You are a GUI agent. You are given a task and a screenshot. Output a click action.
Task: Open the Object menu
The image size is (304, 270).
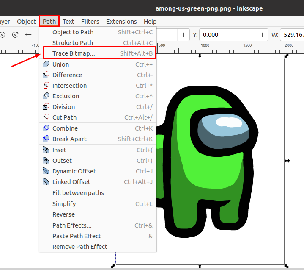coord(26,22)
